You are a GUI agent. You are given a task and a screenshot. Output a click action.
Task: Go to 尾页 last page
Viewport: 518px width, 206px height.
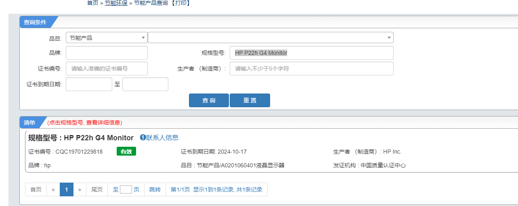[x=97, y=189]
